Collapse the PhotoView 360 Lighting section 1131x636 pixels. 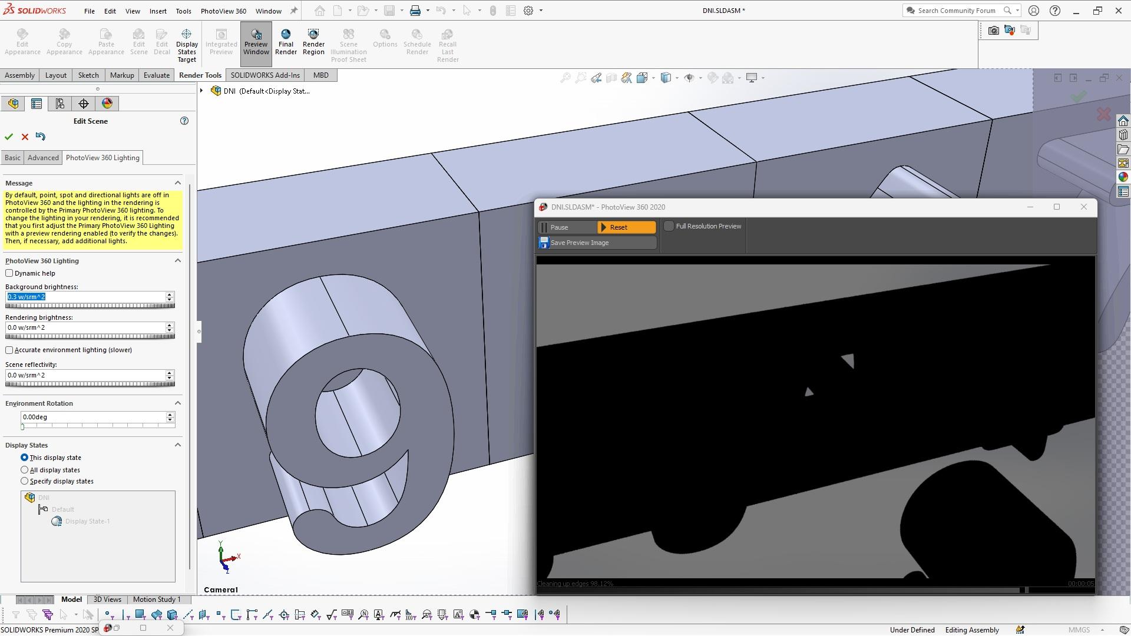pyautogui.click(x=178, y=260)
